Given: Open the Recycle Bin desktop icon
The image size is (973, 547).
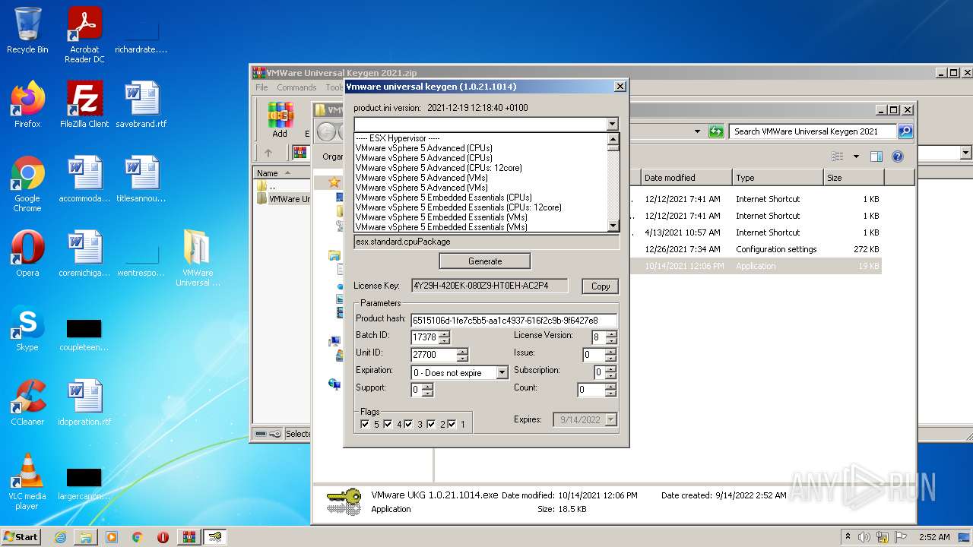Looking at the screenshot, I should (x=27, y=30).
